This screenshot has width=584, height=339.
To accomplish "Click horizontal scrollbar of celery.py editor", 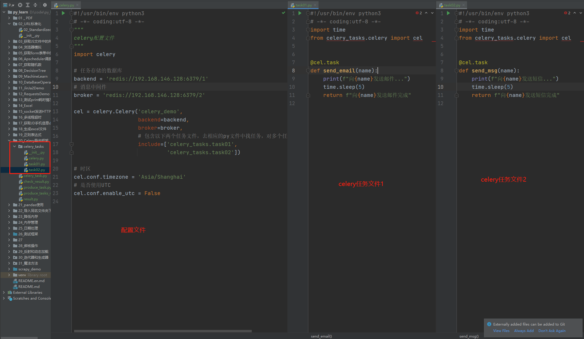I will click(163, 331).
